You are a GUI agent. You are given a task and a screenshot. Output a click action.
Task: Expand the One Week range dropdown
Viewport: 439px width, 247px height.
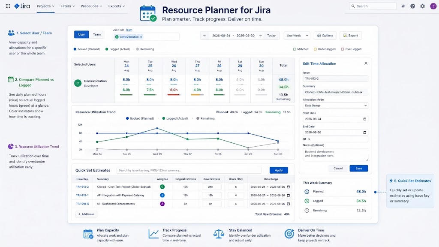point(297,36)
